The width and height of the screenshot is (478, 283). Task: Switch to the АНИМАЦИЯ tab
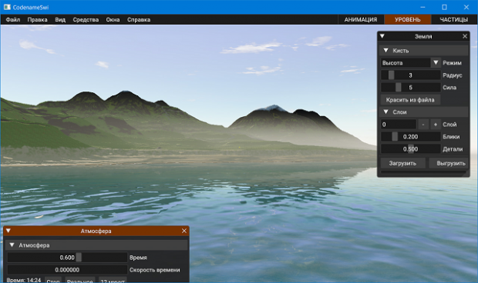pyautogui.click(x=361, y=19)
